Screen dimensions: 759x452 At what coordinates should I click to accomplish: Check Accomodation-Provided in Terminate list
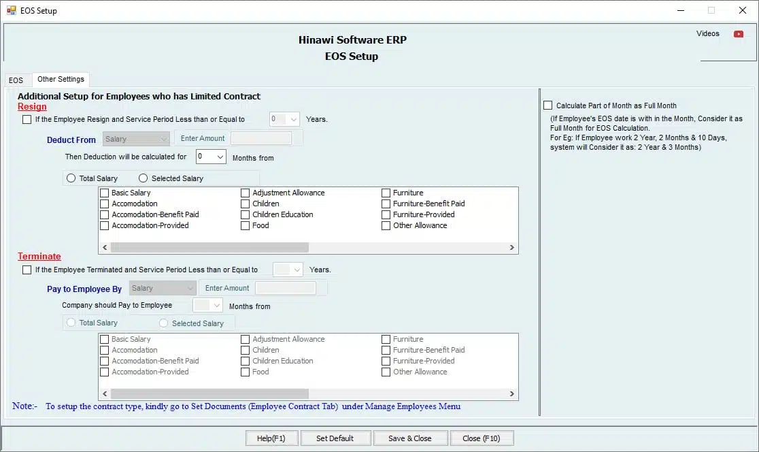105,372
